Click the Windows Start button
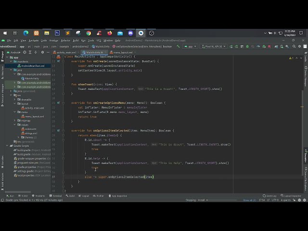 click(x=5, y=33)
